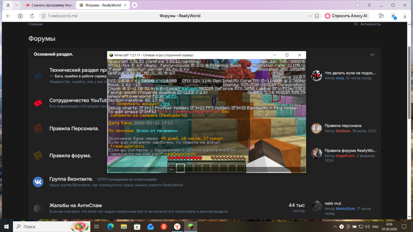Image resolution: width=413 pixels, height=232 pixels.
Task: Open the Mail app from the taskbar
Action: pos(150,227)
